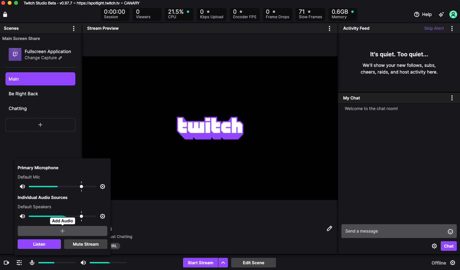Click the CPU usage stat

179,14
